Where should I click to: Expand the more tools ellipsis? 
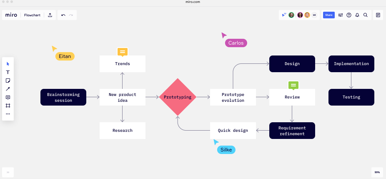pos(8,114)
